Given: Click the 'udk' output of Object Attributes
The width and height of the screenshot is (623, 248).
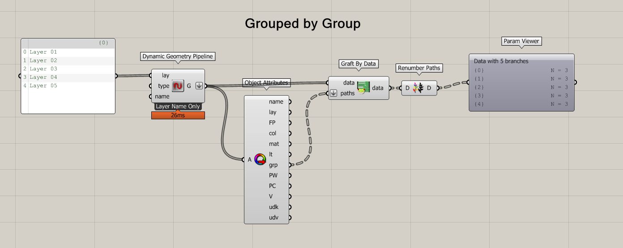Looking at the screenshot, I should pyautogui.click(x=273, y=207).
